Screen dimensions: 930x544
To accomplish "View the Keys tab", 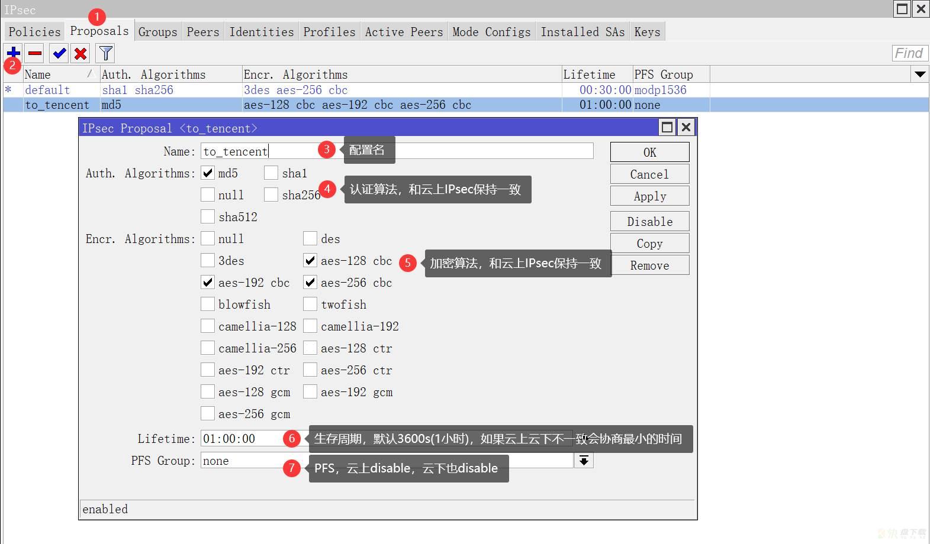I will click(647, 32).
